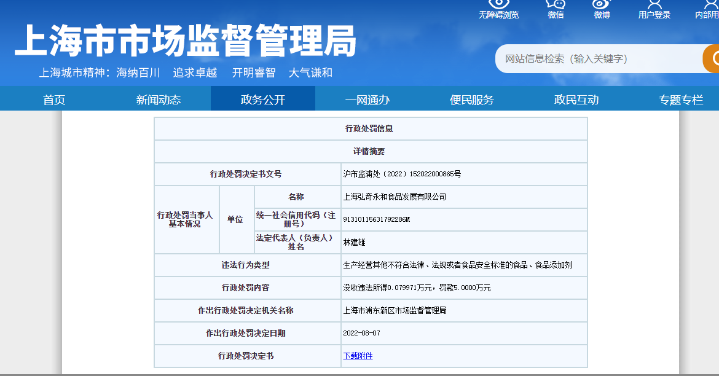This screenshot has width=719, height=376.
Task: Select the 沪市监浦处（2022）152022000865号 document number
Action: point(402,174)
